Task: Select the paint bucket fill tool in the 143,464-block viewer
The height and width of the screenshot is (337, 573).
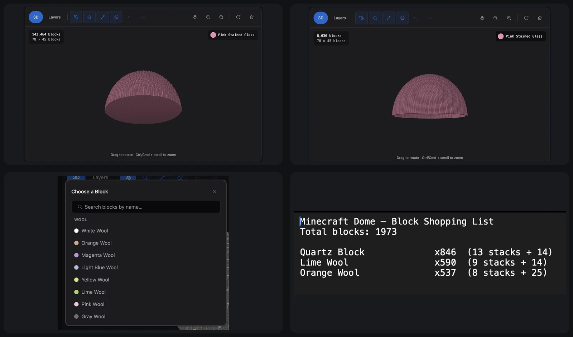Action: click(x=89, y=17)
